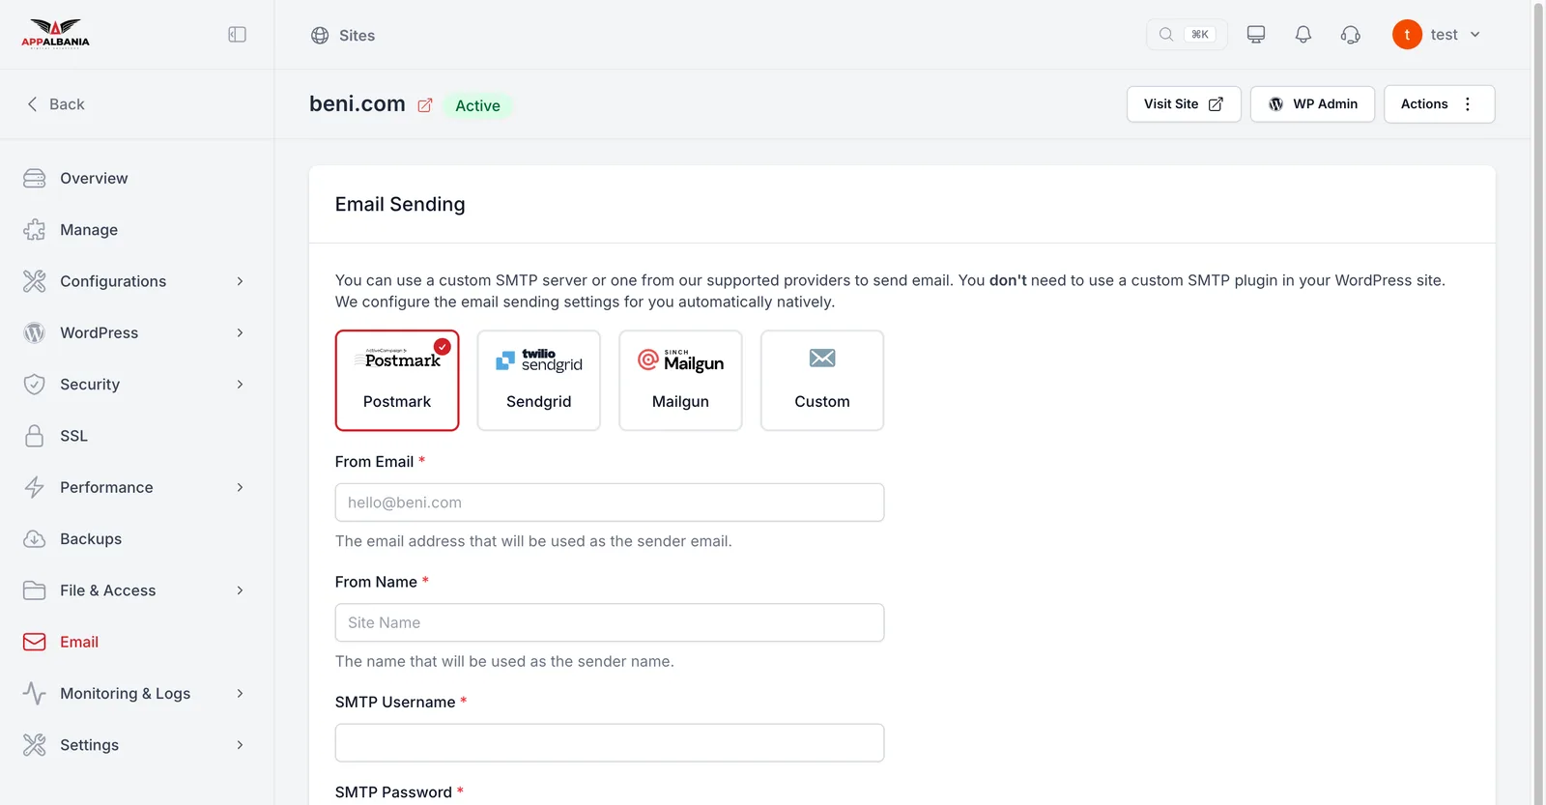1546x805 pixels.
Task: Click the From Email input field
Action: (610, 503)
